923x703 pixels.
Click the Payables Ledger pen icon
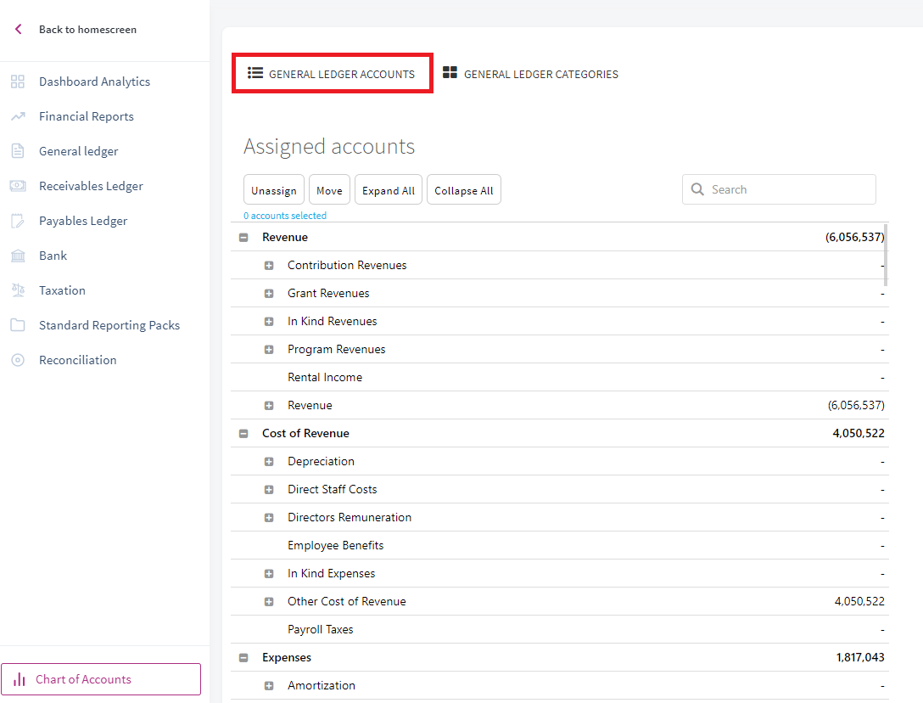pos(18,221)
